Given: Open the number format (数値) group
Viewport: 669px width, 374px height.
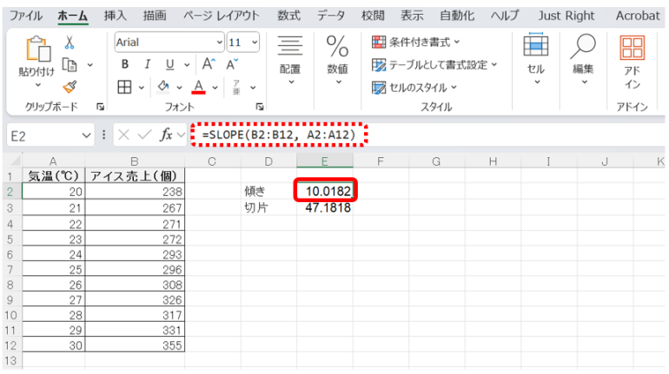Looking at the screenshot, I should pyautogui.click(x=337, y=60).
